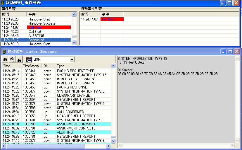
Task: Sort events by the 事件 column header
Action: (x=49, y=14)
